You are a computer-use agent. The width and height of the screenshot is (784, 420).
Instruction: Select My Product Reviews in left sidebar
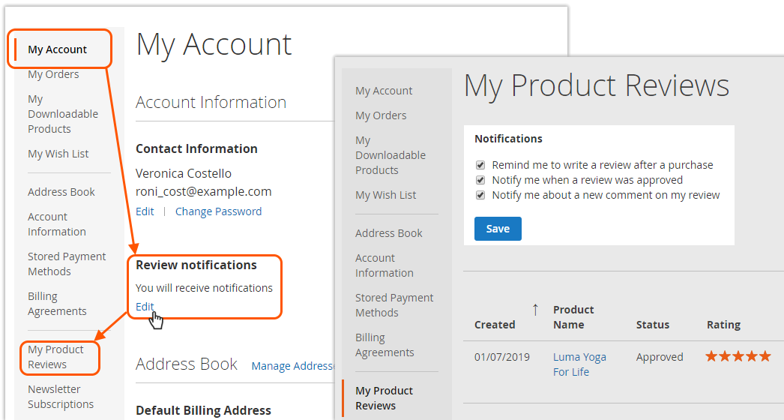tap(55, 357)
